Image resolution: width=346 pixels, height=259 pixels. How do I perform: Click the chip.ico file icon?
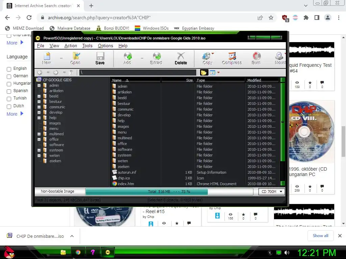click(114, 178)
